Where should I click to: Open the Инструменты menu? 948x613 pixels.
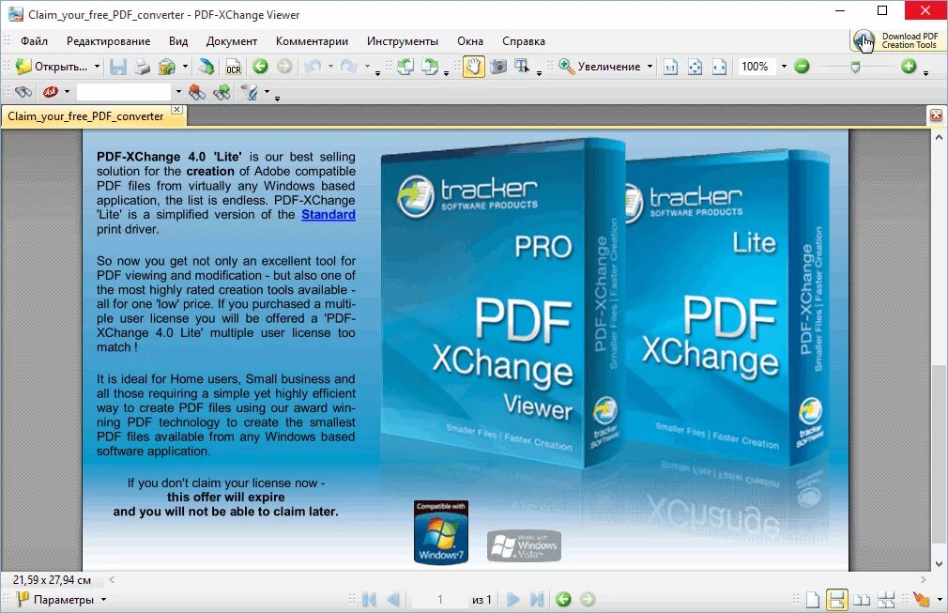pyautogui.click(x=403, y=41)
